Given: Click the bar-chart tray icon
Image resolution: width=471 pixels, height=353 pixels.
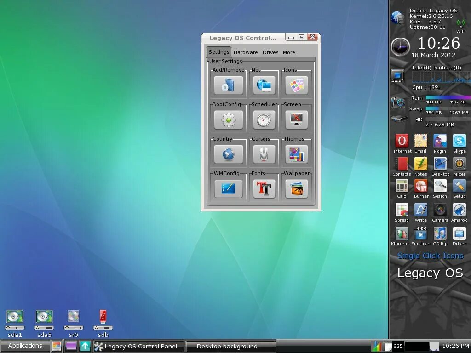Looking at the screenshot, I should (x=376, y=346).
